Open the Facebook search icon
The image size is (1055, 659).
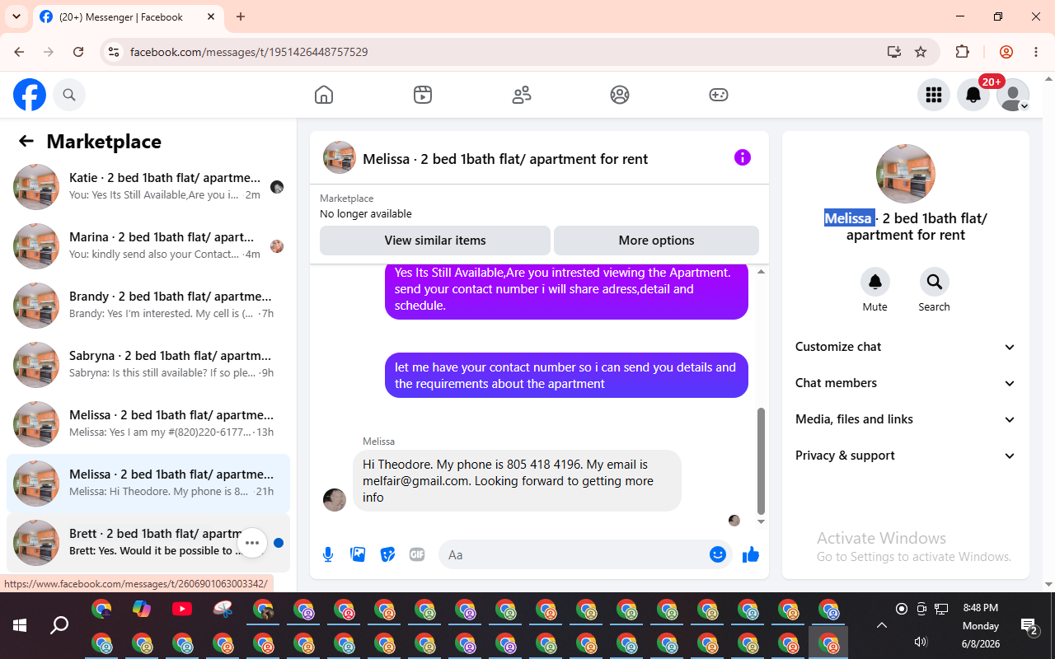(69, 95)
